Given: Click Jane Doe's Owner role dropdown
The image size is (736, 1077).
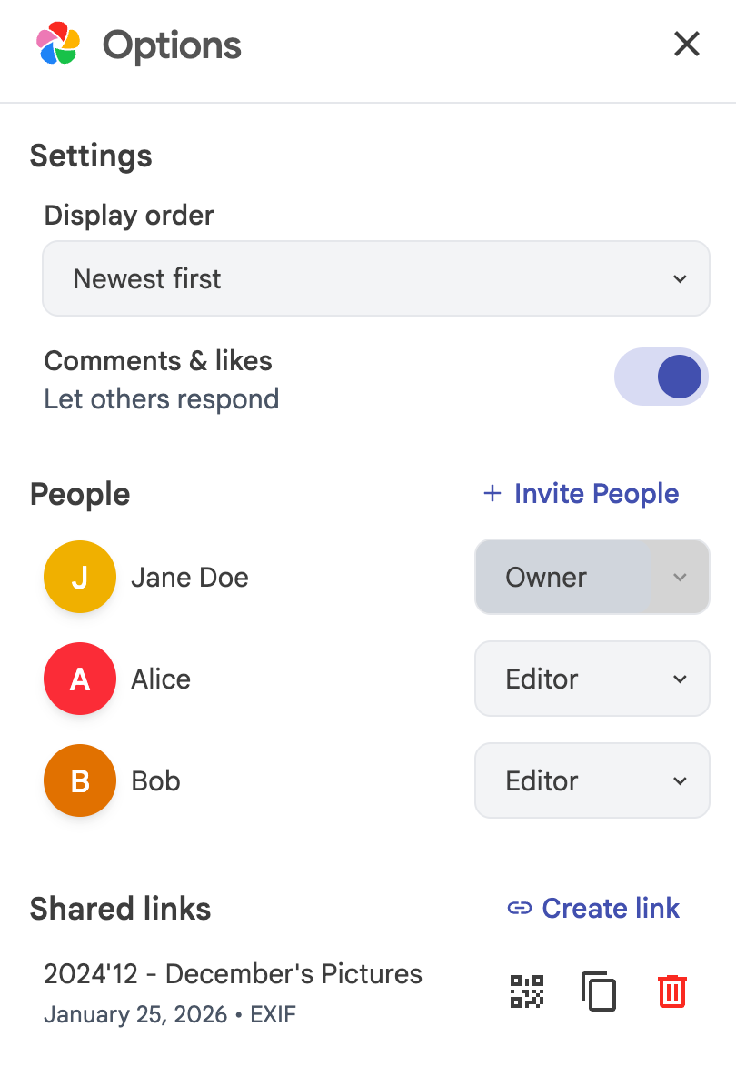Looking at the screenshot, I should tap(592, 577).
